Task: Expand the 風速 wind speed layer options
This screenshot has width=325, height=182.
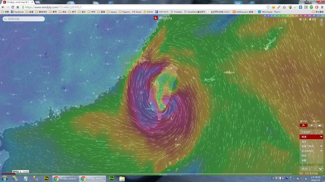Action: click(321, 137)
